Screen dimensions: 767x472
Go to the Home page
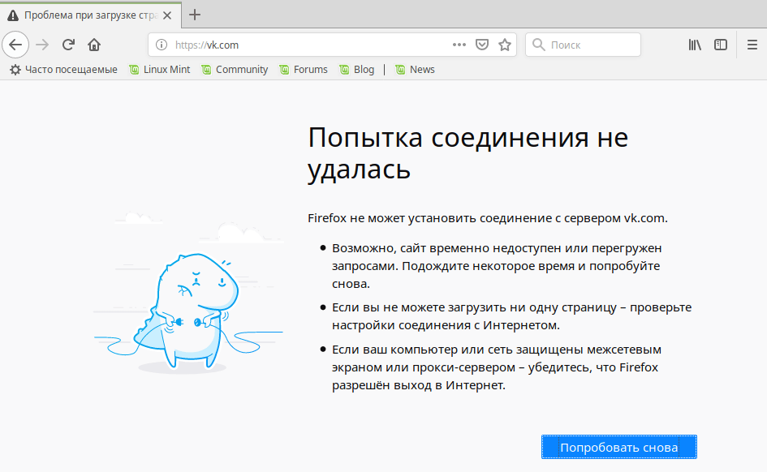(94, 45)
